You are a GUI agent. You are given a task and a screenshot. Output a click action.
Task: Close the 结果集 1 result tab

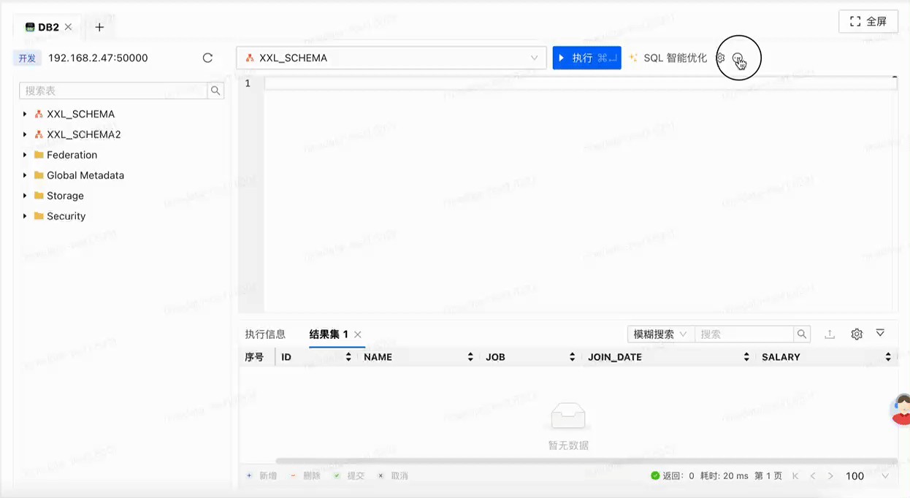[358, 334]
